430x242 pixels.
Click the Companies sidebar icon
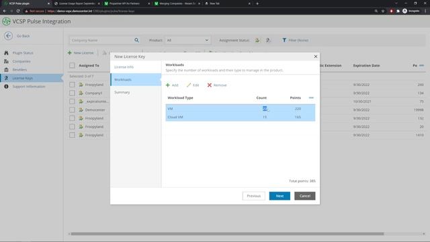point(6,61)
